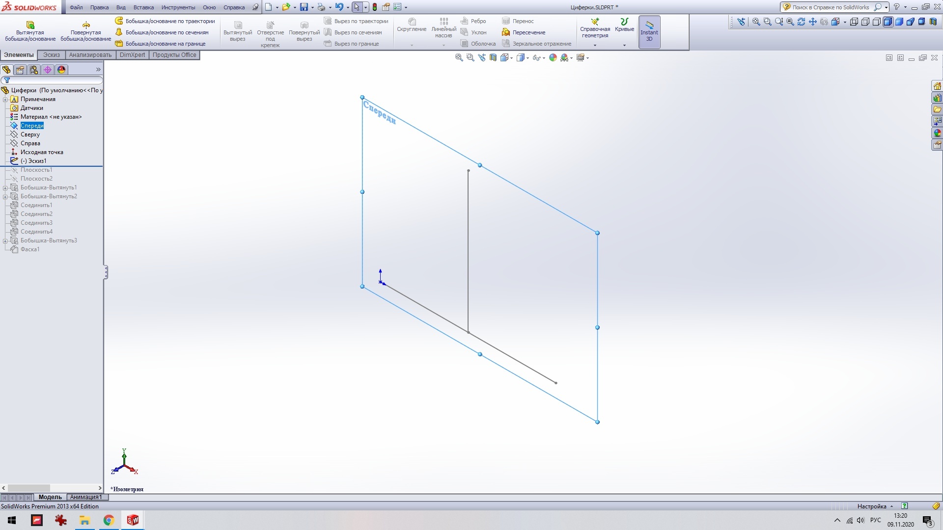Open the Анализировать tab
The height and width of the screenshot is (530, 943).
[90, 54]
